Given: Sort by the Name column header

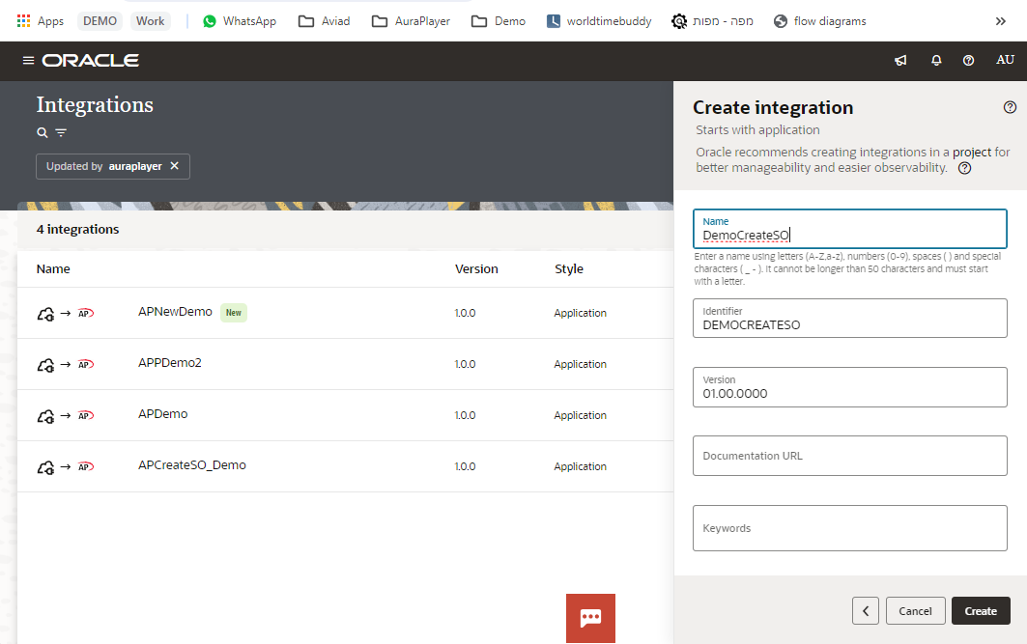Looking at the screenshot, I should [x=53, y=269].
